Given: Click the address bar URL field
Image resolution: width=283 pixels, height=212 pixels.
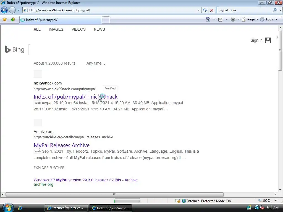Looking at the screenshot, I should point(112,10).
